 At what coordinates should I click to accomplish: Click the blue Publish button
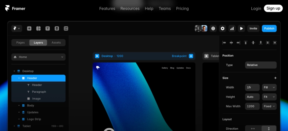(x=269, y=28)
